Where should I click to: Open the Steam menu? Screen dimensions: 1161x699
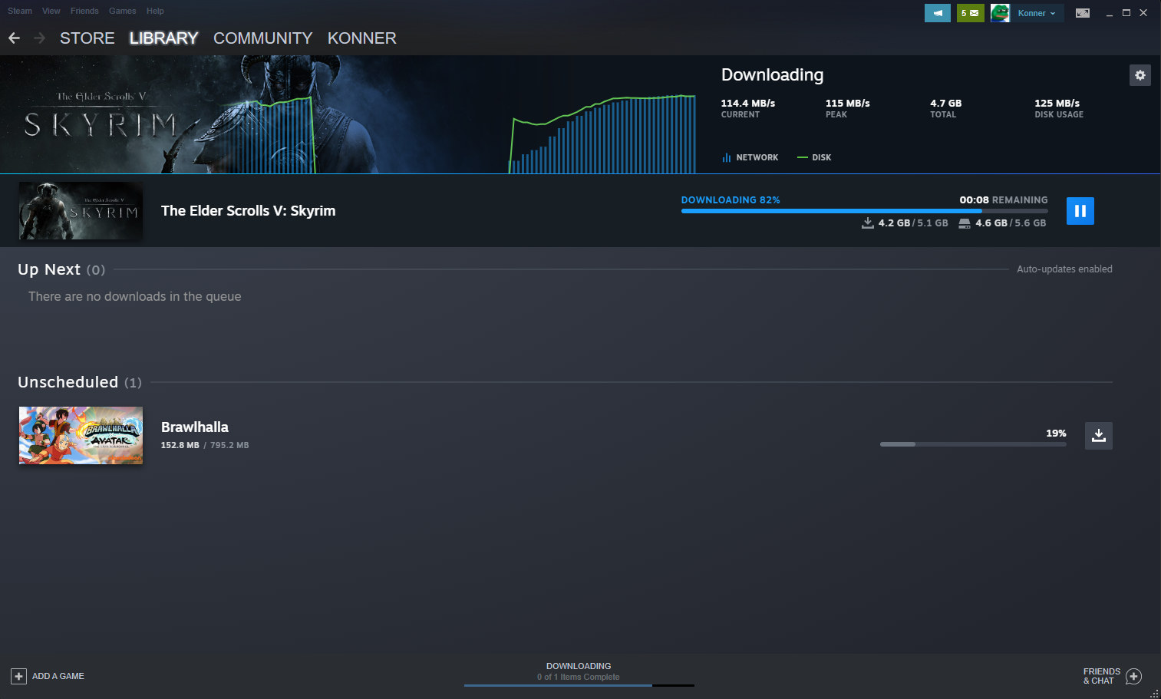[x=20, y=11]
